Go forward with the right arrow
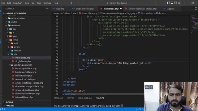The width and height of the screenshot is (198, 111). coord(75,3)
